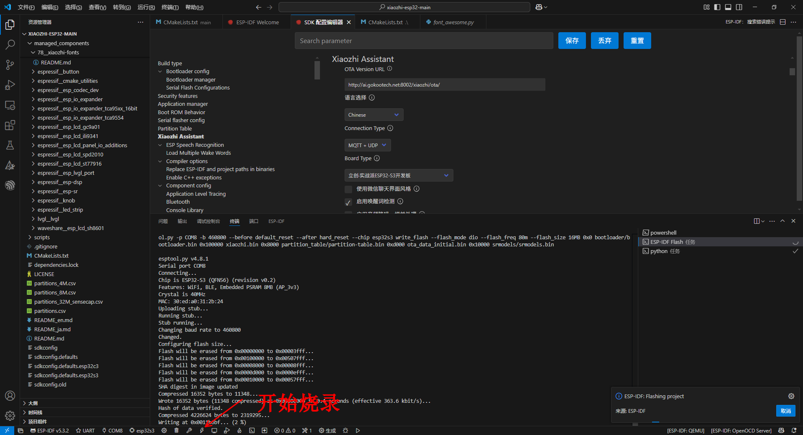Click info icon next to OTA Version URL
Image resolution: width=803 pixels, height=435 pixels.
(389, 69)
